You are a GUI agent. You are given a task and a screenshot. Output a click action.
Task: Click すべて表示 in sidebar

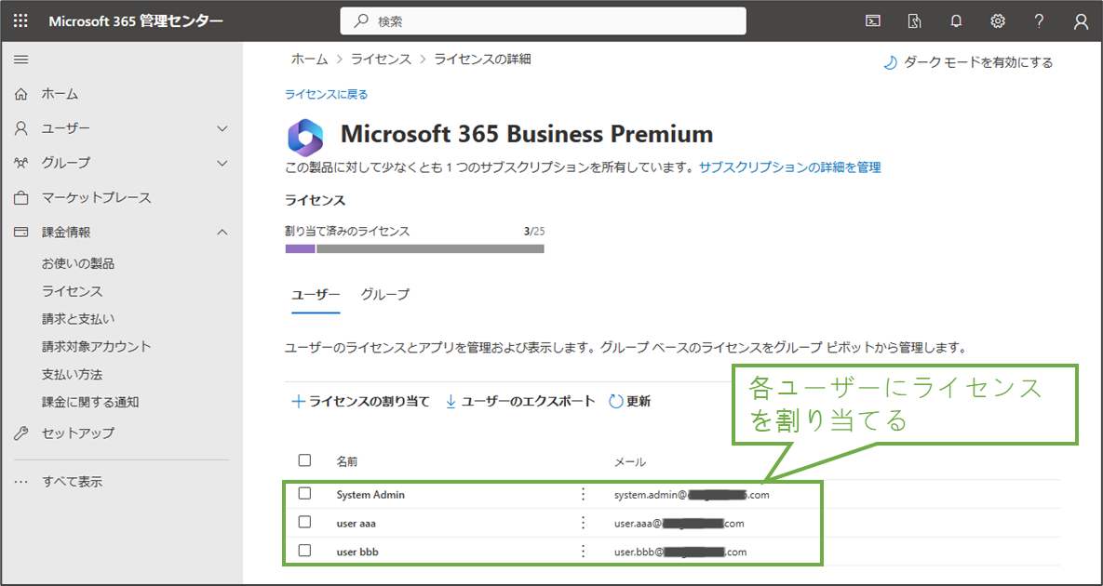coord(72,483)
